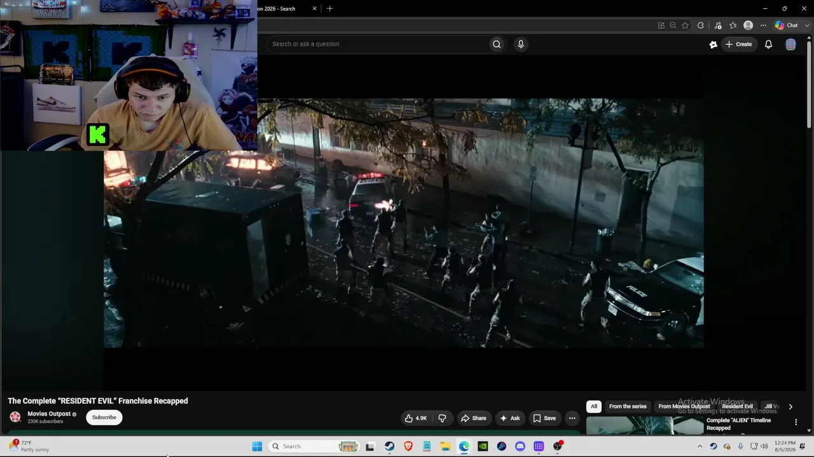
Task: Focus the YouTube search field
Action: (x=378, y=44)
